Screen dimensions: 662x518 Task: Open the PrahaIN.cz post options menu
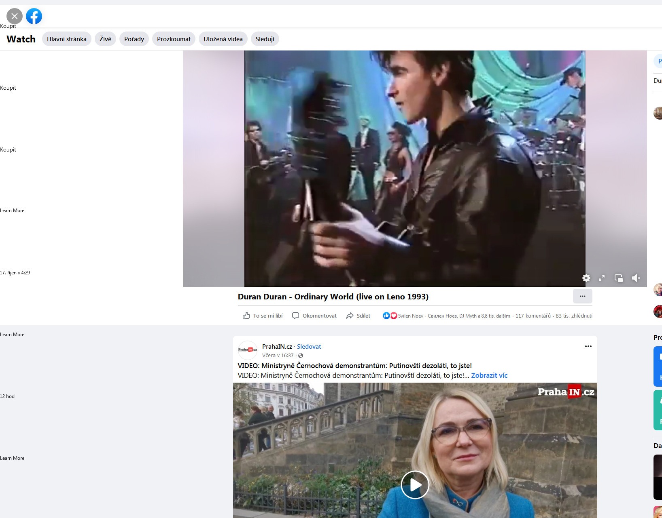[588, 346]
